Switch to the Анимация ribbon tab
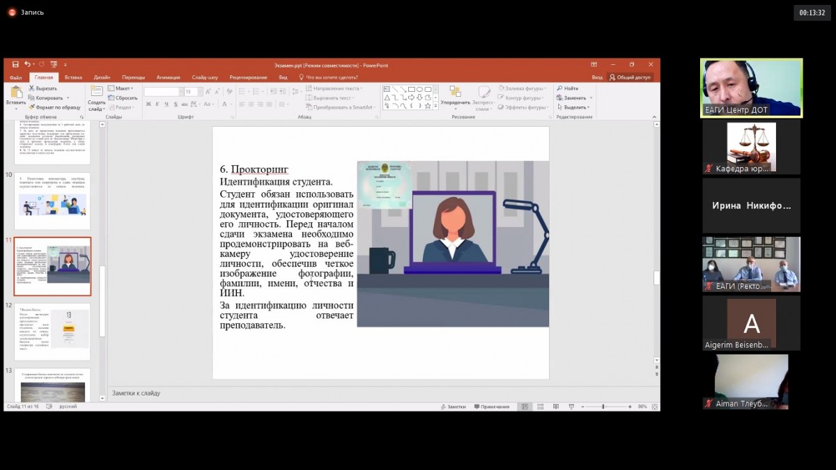The width and height of the screenshot is (836, 470). (x=168, y=77)
